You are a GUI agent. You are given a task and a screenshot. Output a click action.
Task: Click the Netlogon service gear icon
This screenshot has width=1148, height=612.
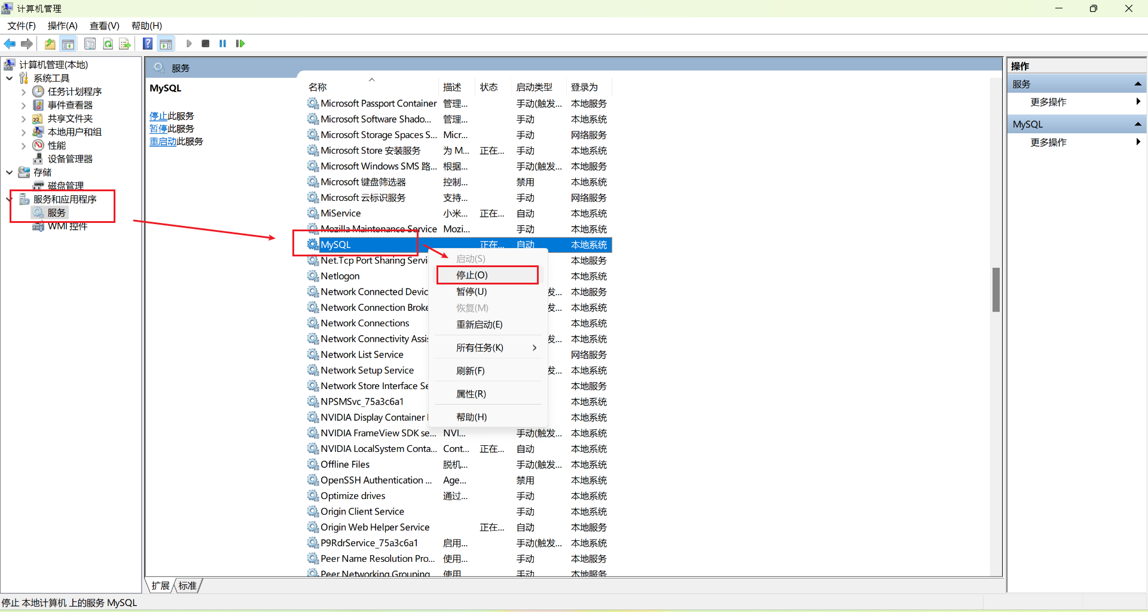[x=313, y=276]
